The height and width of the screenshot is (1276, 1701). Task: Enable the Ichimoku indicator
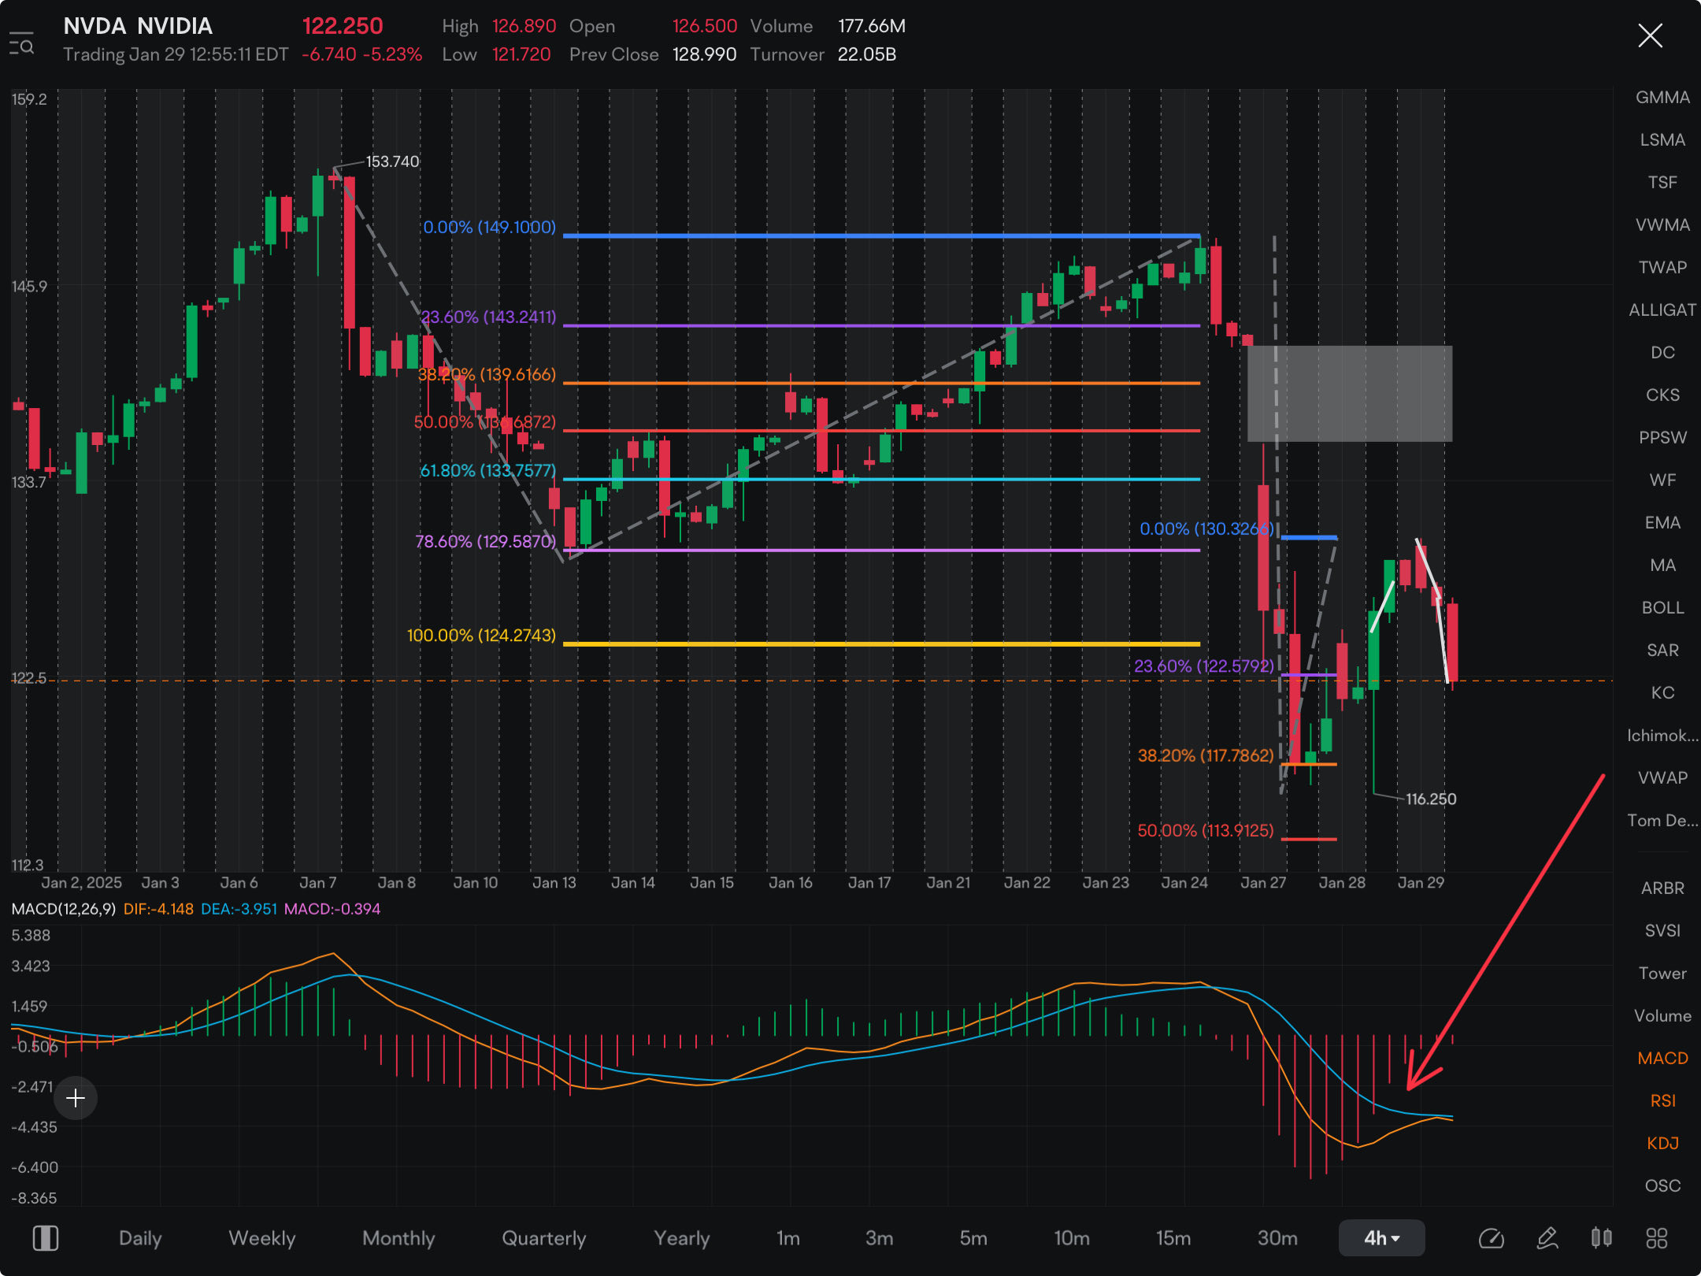(1662, 736)
